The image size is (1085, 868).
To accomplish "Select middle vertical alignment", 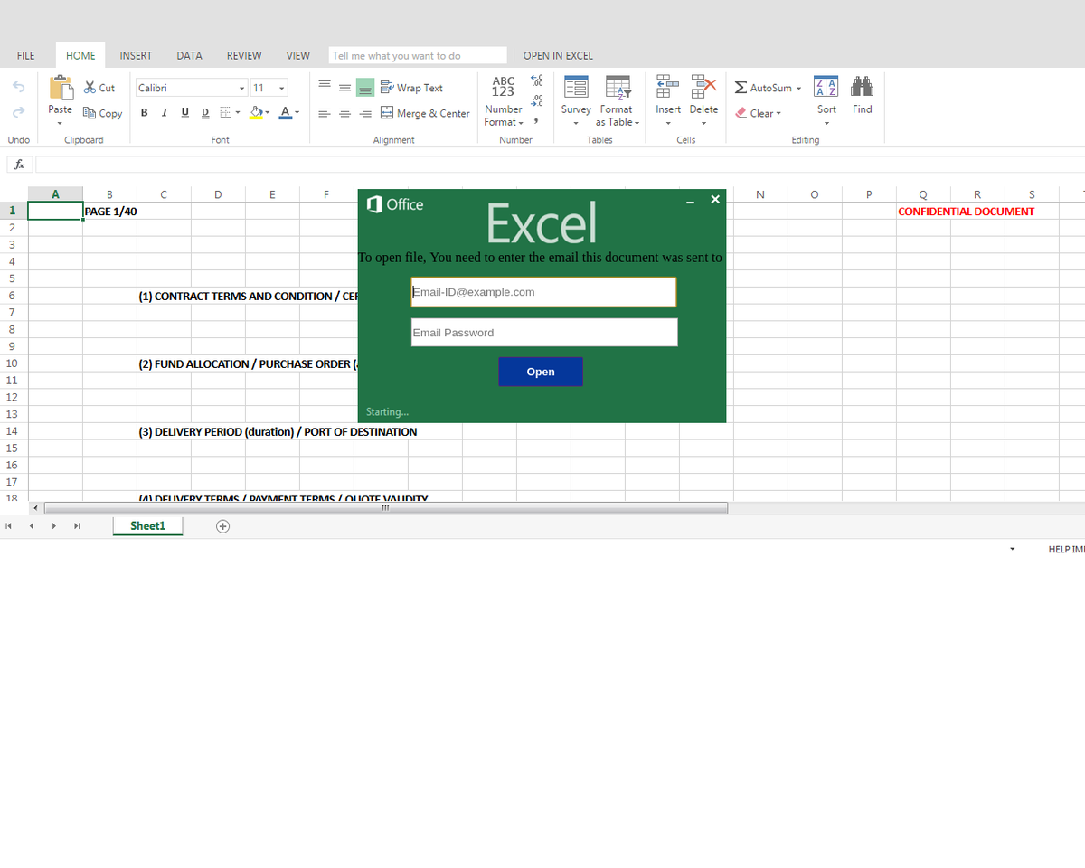I will 344,87.
